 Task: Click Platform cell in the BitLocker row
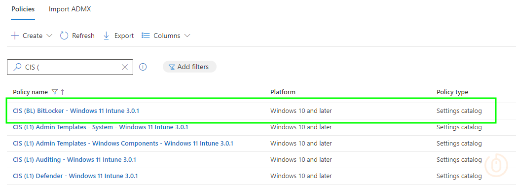301,111
